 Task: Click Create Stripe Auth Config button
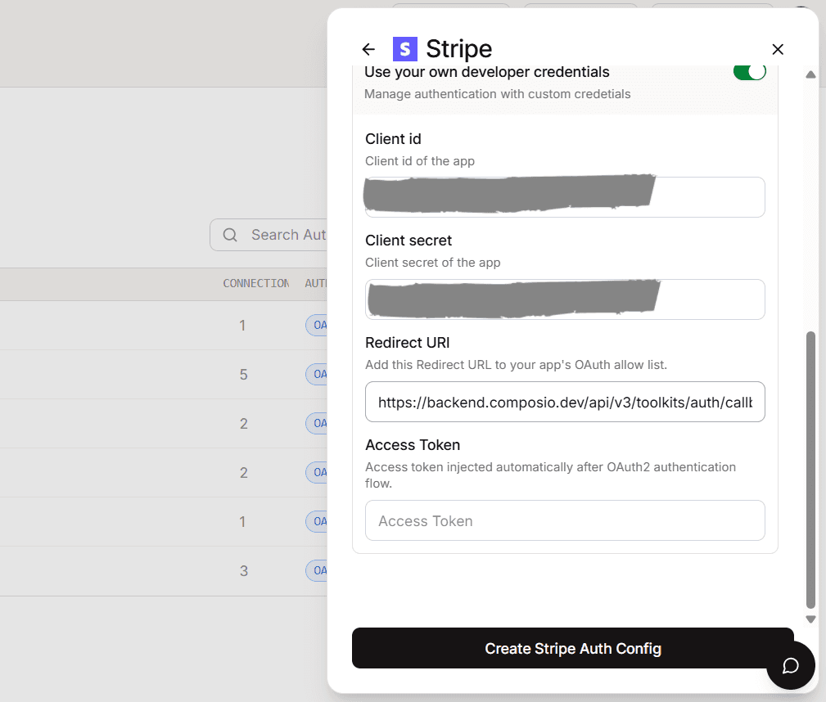(572, 648)
